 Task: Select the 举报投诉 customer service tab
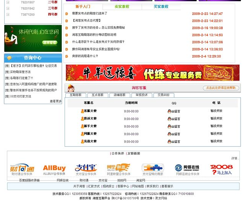[141, 95]
